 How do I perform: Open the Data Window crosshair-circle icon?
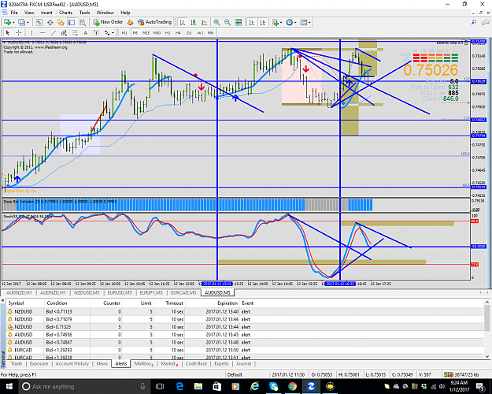point(50,22)
